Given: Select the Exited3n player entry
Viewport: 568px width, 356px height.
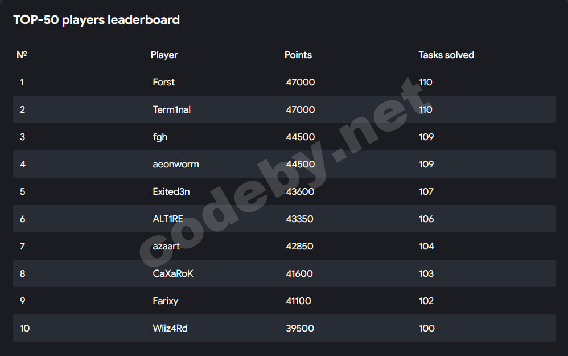Looking at the screenshot, I should point(171,191).
